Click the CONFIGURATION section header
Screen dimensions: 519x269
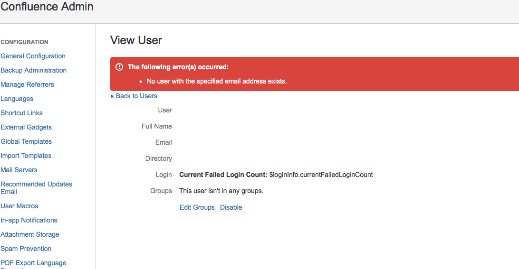[x=24, y=42]
